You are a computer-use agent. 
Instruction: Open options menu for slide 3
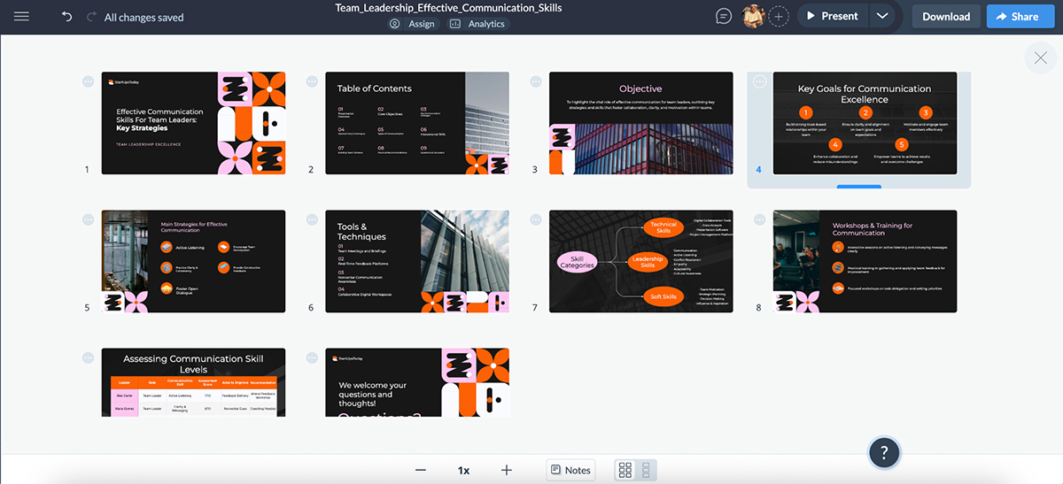tap(535, 81)
